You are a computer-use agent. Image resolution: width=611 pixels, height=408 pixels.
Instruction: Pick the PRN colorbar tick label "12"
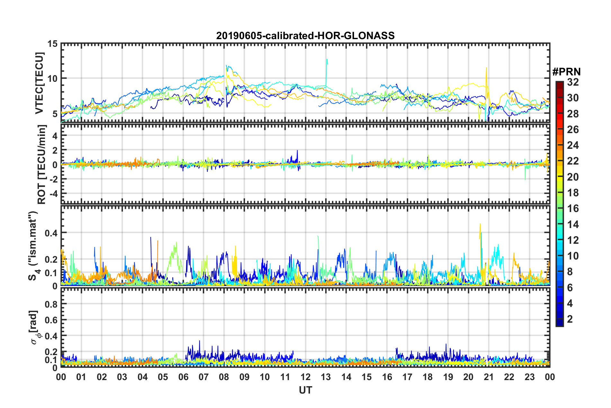(x=573, y=240)
